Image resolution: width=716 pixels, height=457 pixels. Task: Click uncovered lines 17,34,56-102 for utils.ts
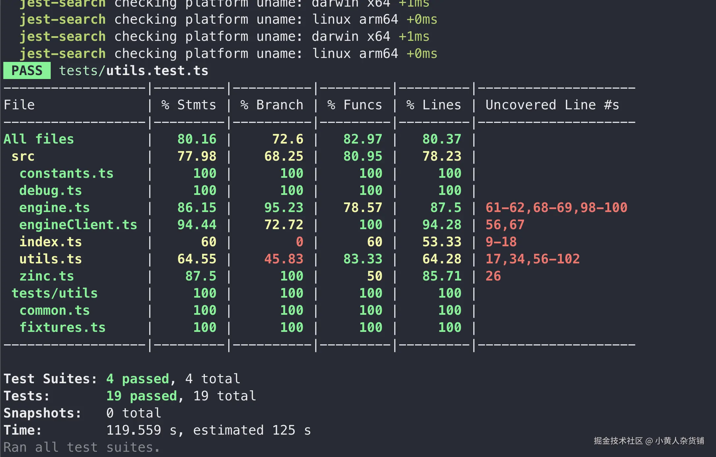(532, 259)
